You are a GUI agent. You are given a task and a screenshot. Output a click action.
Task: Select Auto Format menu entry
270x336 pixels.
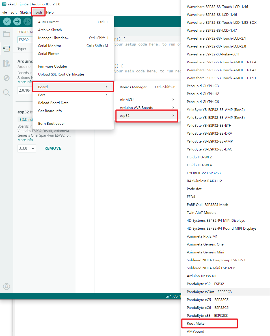click(73, 22)
